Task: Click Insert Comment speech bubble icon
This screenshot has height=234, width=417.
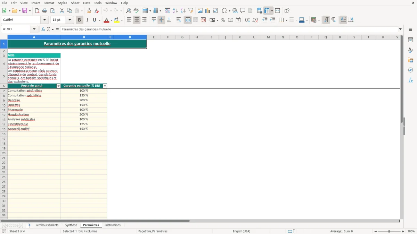Action: [x=243, y=11]
